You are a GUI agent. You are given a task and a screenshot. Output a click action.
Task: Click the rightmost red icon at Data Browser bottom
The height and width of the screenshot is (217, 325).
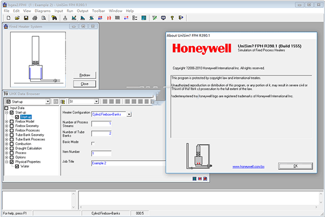pyautogui.click(x=205, y=179)
